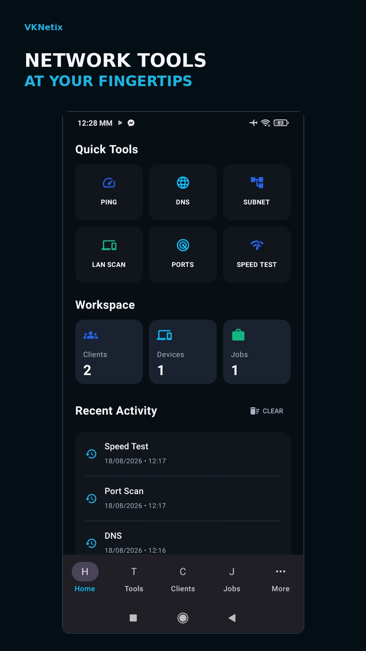Click the CLEAR recent activity button
The height and width of the screenshot is (651, 366).
[266, 411]
